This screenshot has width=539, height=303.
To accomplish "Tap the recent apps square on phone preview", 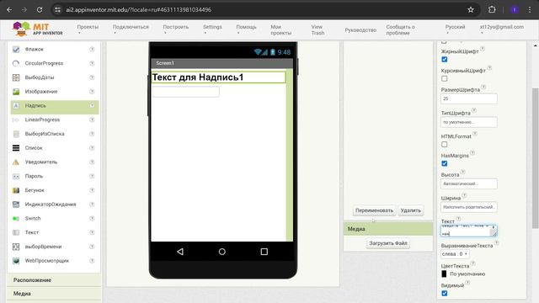I will pyautogui.click(x=264, y=252).
